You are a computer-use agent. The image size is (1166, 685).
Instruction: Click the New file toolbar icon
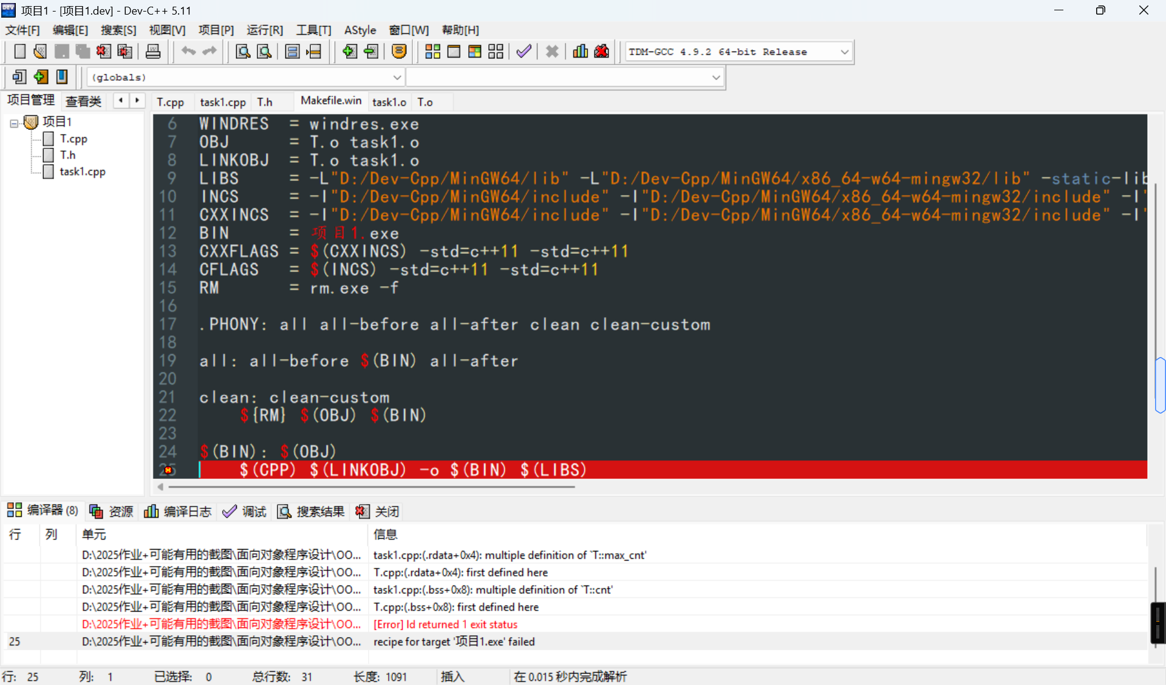[19, 52]
